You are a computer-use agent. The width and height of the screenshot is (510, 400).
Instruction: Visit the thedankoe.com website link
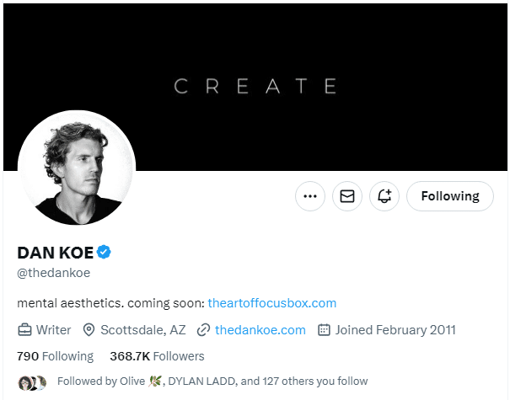click(260, 330)
